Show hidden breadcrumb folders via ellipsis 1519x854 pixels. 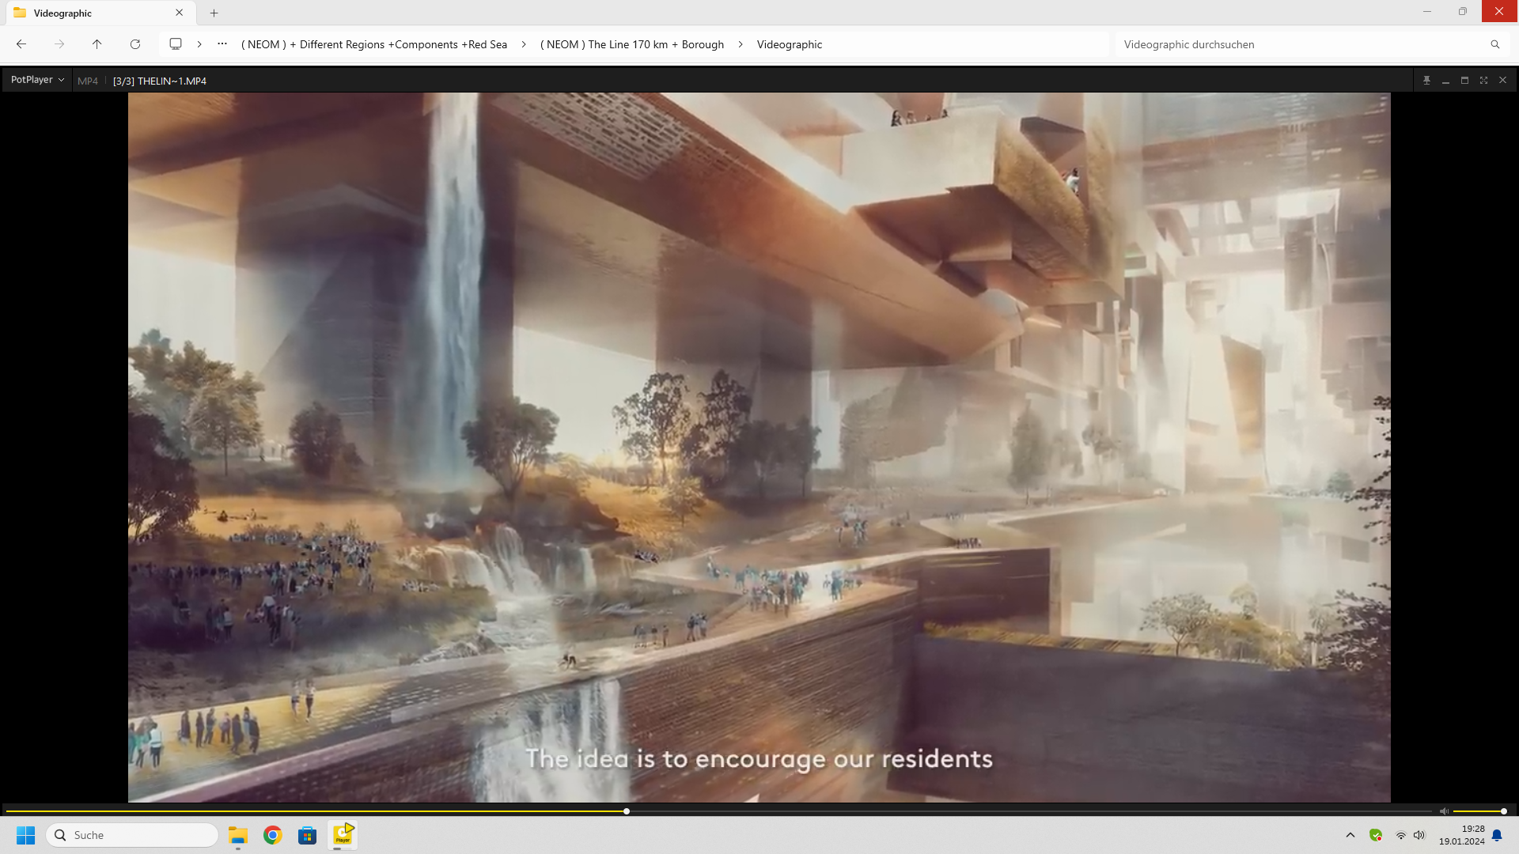[x=222, y=44]
